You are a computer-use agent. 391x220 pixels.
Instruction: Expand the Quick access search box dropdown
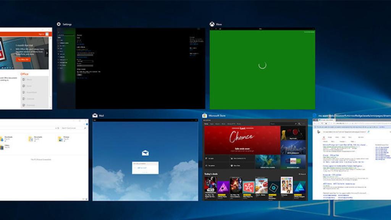(56, 128)
